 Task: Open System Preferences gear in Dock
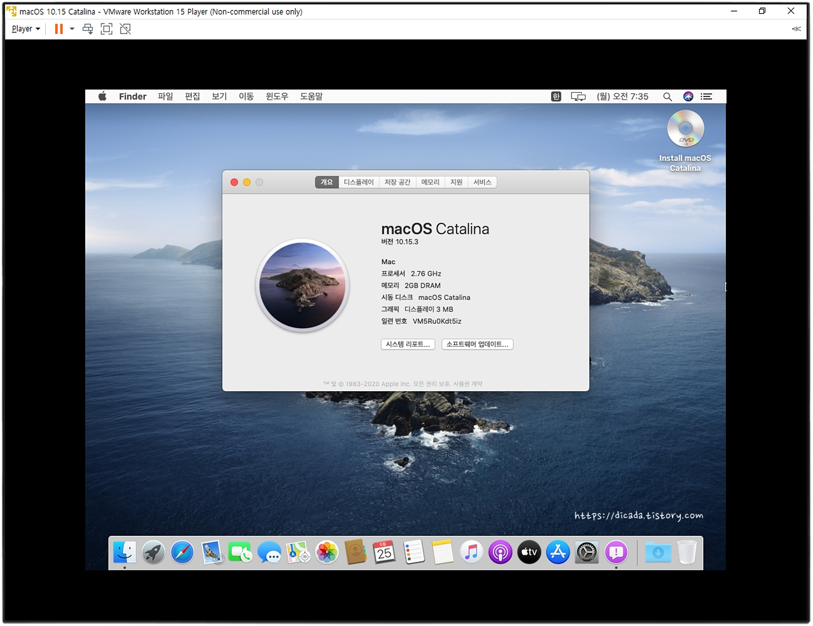tap(587, 553)
